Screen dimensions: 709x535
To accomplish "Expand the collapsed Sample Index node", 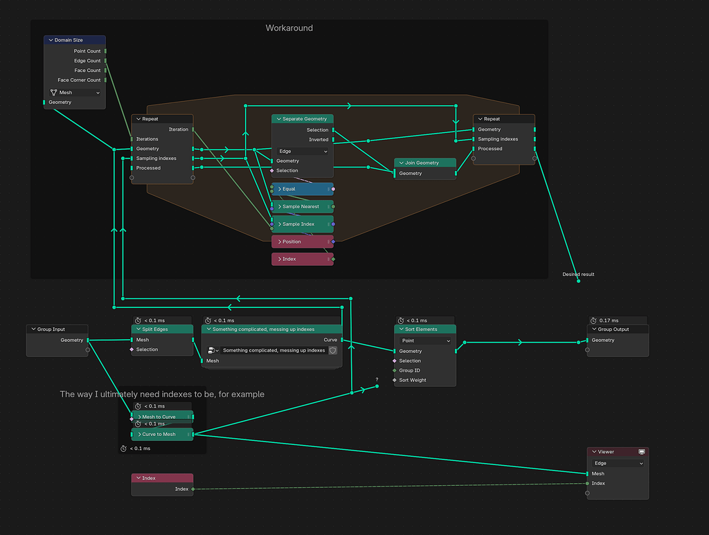I will pyautogui.click(x=280, y=224).
